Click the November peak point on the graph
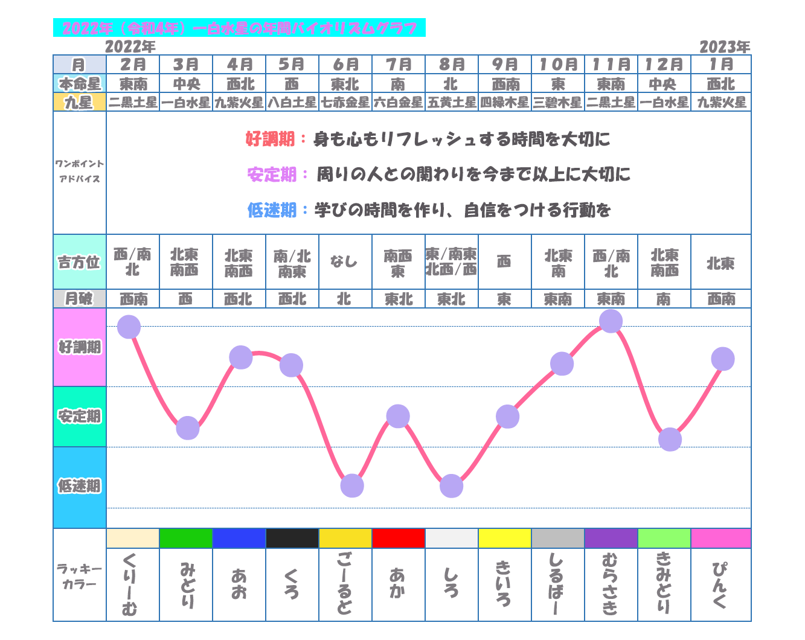 pyautogui.click(x=611, y=321)
